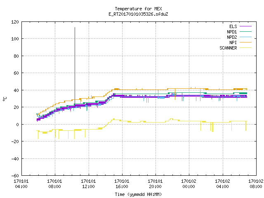Select the filename E_RT20170101035326.sfduZ
264x198 pixels.
click(138, 14)
